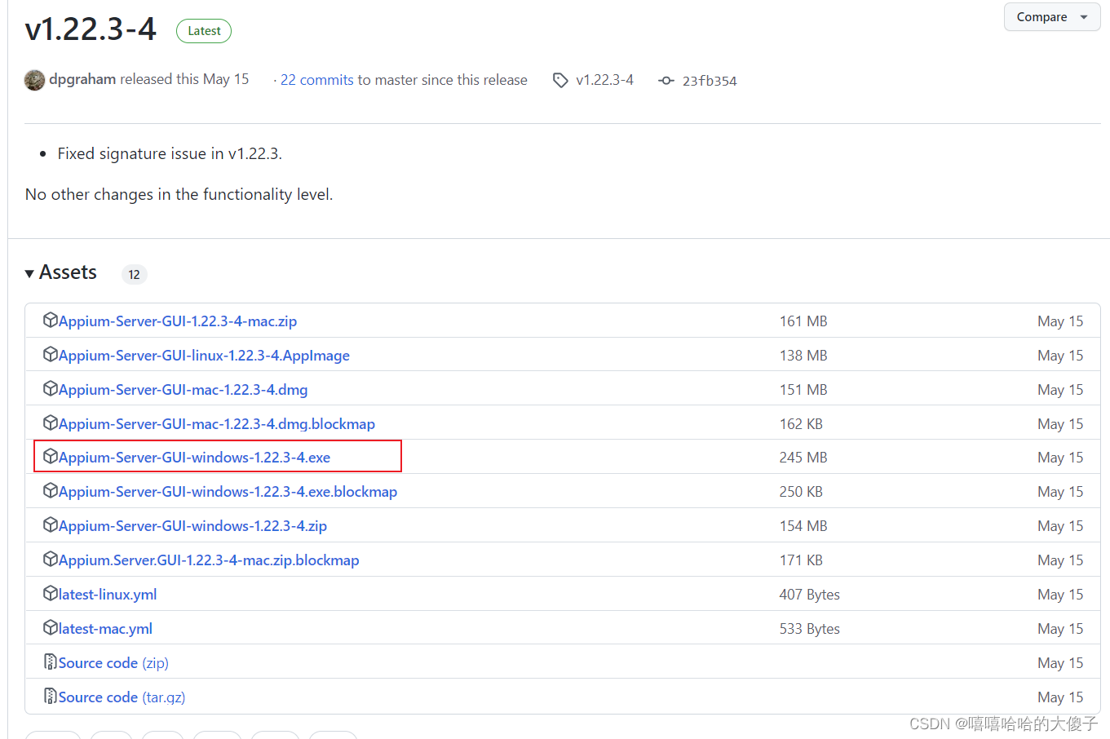Open the 22 commits link
This screenshot has height=739, width=1110.
[x=316, y=79]
